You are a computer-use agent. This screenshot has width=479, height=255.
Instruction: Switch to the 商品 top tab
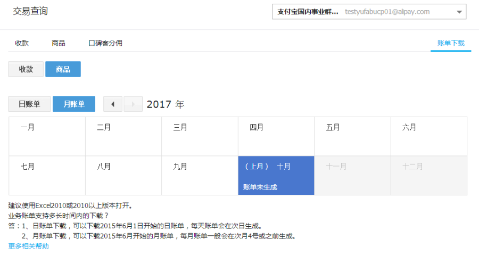pos(59,43)
